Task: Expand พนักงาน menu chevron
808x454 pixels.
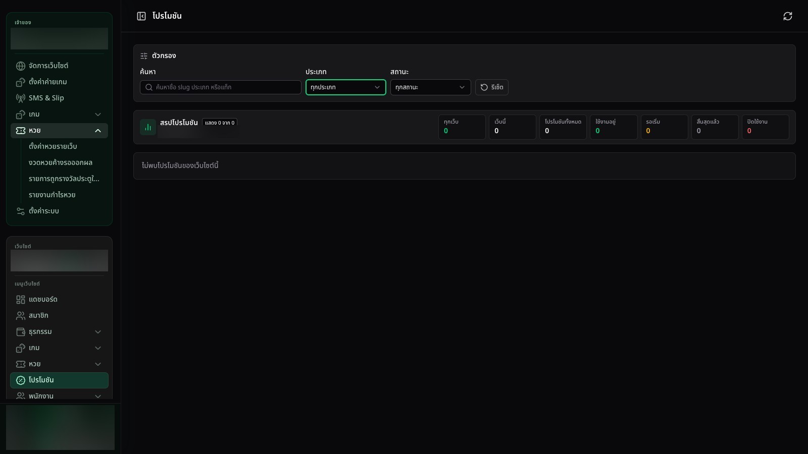Action: click(x=98, y=396)
